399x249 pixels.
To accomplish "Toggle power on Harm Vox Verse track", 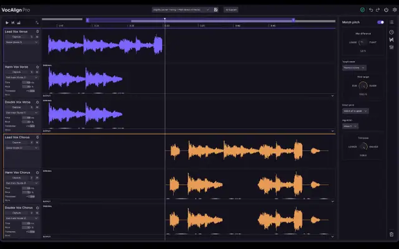I will pyautogui.click(x=37, y=67).
